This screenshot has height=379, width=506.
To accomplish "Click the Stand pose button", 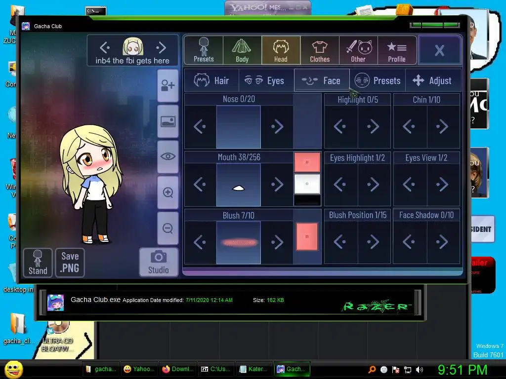I will click(x=38, y=263).
